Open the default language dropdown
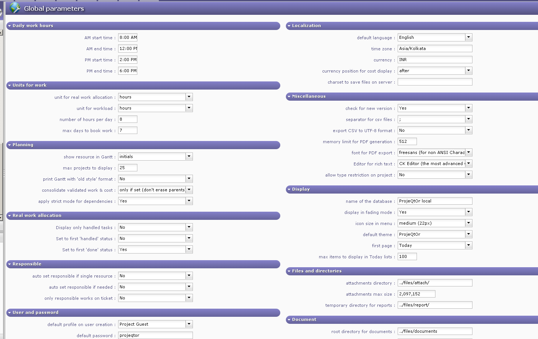This screenshot has width=538, height=339. [468, 37]
